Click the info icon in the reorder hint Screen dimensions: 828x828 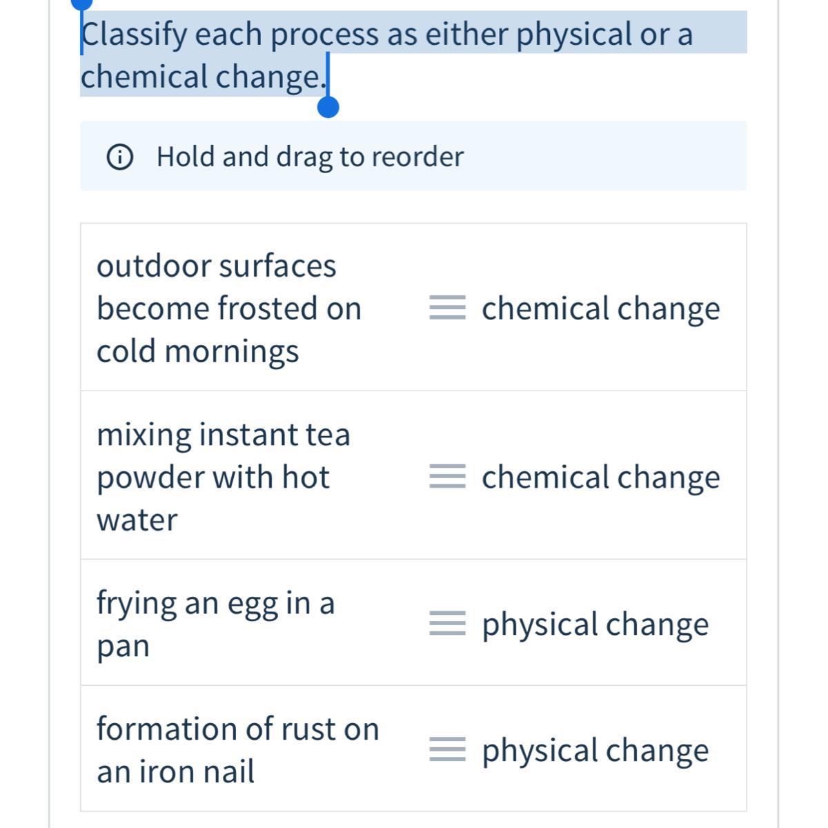point(119,157)
